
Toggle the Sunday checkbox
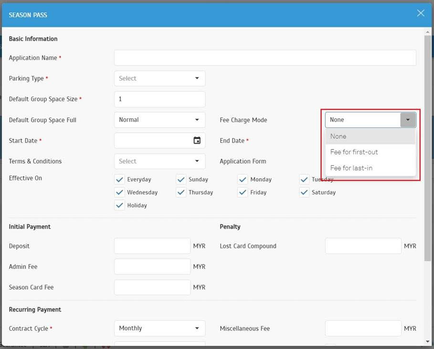coord(181,180)
